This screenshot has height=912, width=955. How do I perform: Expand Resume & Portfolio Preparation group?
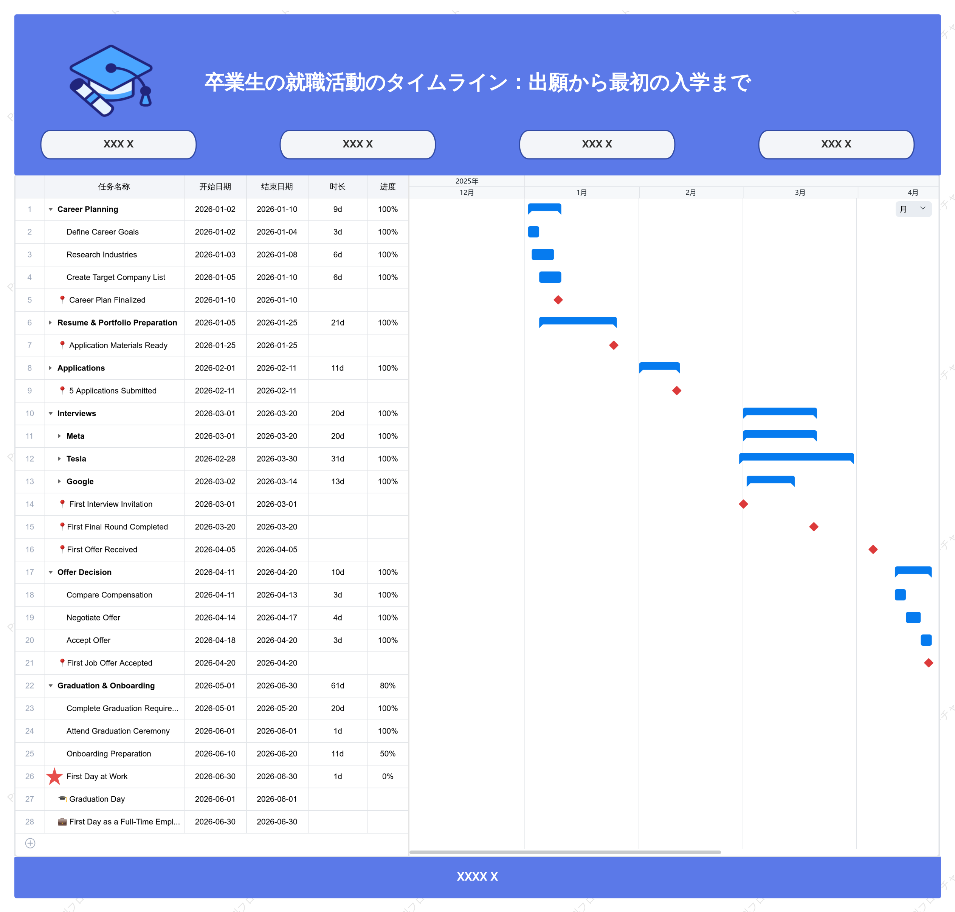51,322
